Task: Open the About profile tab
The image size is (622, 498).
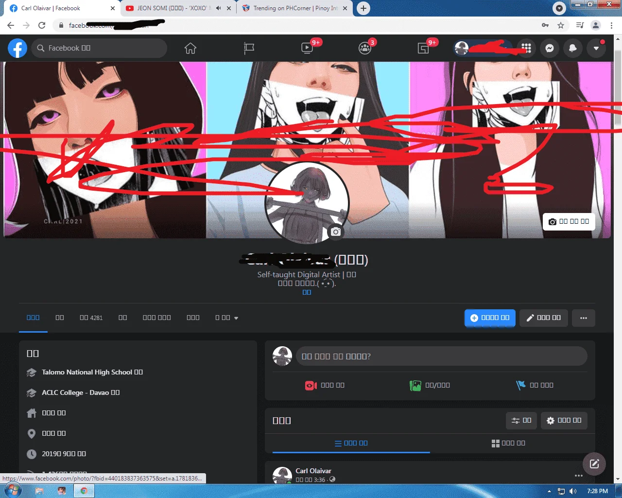Action: tap(60, 318)
